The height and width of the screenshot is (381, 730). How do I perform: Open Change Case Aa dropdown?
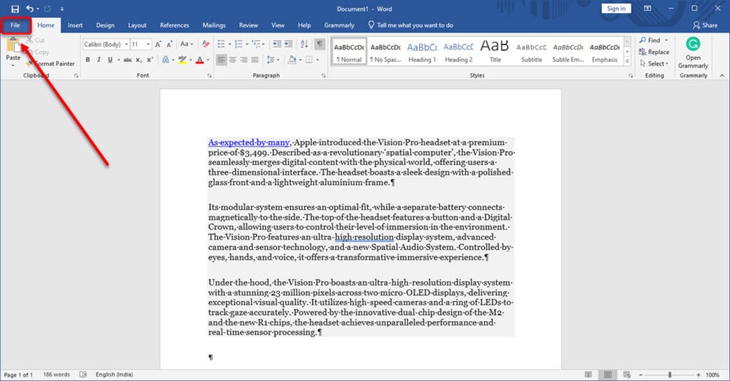tap(186, 44)
